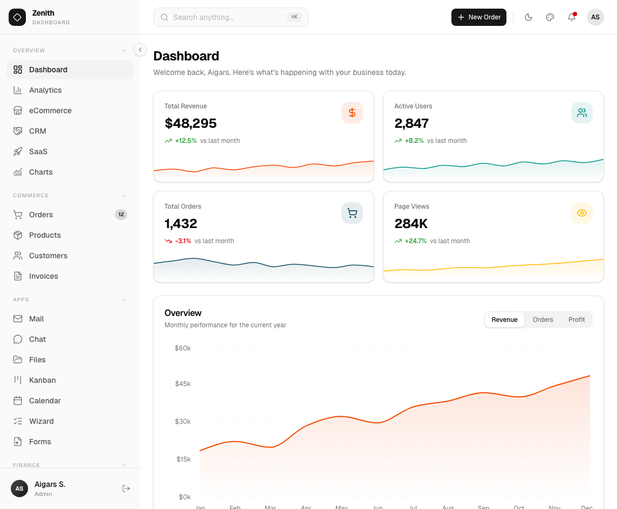Toggle dark mode with the moon icon
Image resolution: width=617 pixels, height=509 pixels.
[529, 17]
